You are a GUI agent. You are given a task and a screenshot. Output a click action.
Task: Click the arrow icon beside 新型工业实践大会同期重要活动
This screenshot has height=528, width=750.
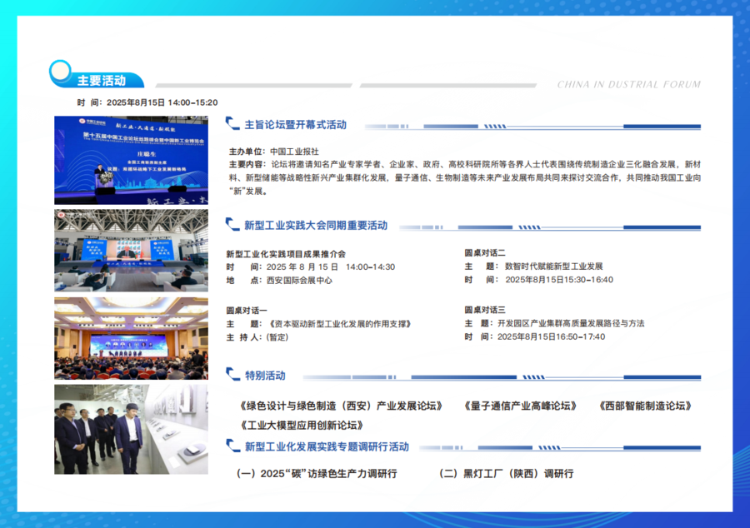pyautogui.click(x=232, y=224)
